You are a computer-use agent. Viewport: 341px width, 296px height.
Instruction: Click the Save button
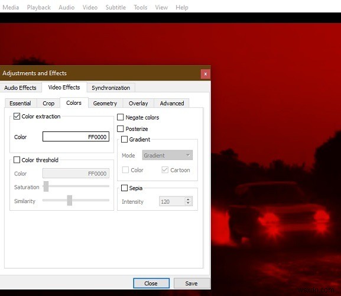191,283
